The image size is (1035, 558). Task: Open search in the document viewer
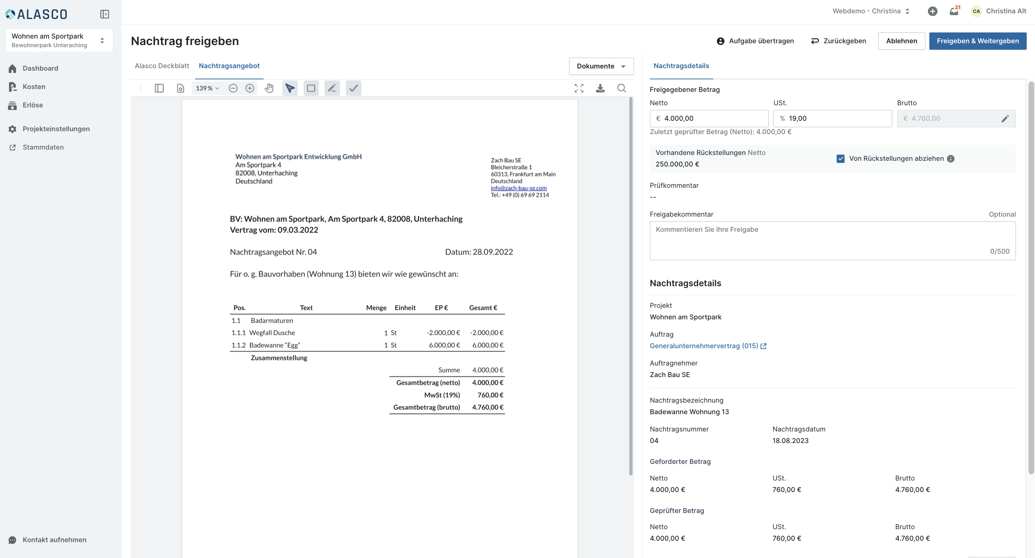(622, 88)
